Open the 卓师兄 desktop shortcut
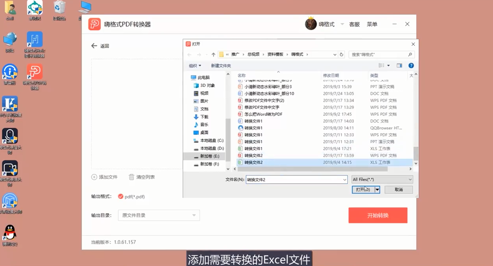The width and height of the screenshot is (493, 266). point(35,11)
